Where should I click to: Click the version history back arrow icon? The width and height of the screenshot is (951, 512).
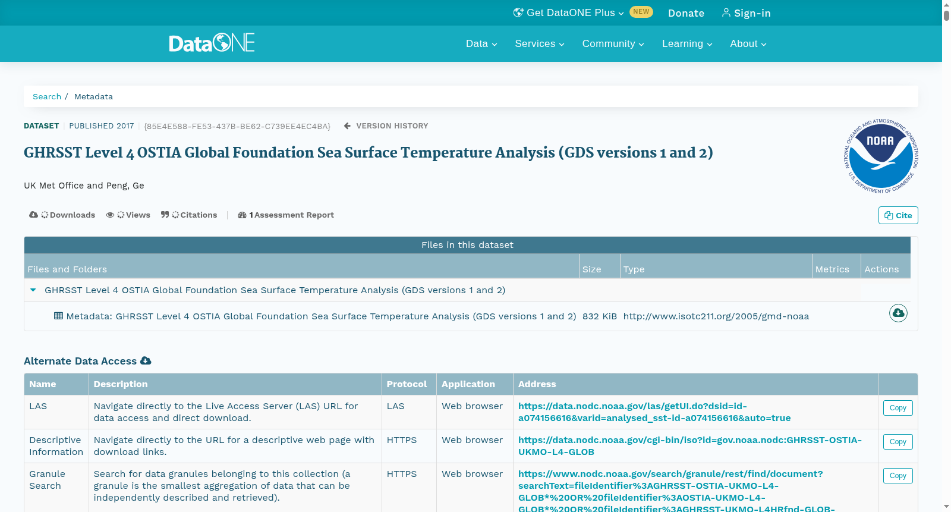pos(347,126)
